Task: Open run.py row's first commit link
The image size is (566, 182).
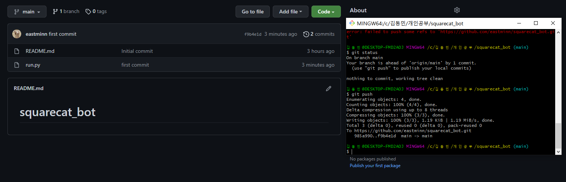Action: pos(135,65)
